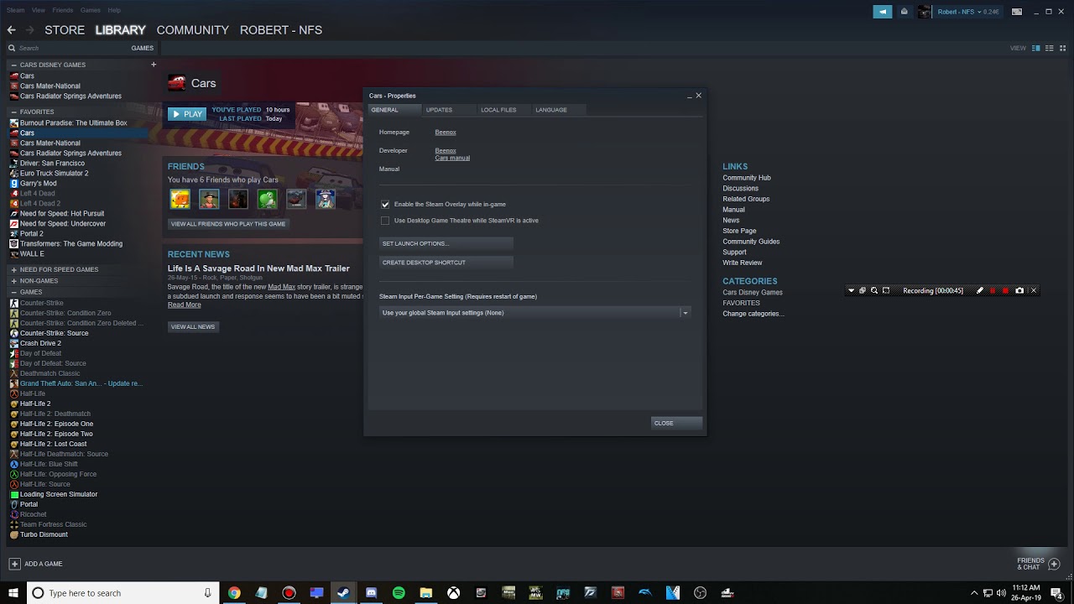Image resolution: width=1074 pixels, height=604 pixels.
Task: Toggle Use Desktop Game Theatre checkbox
Action: coord(385,221)
